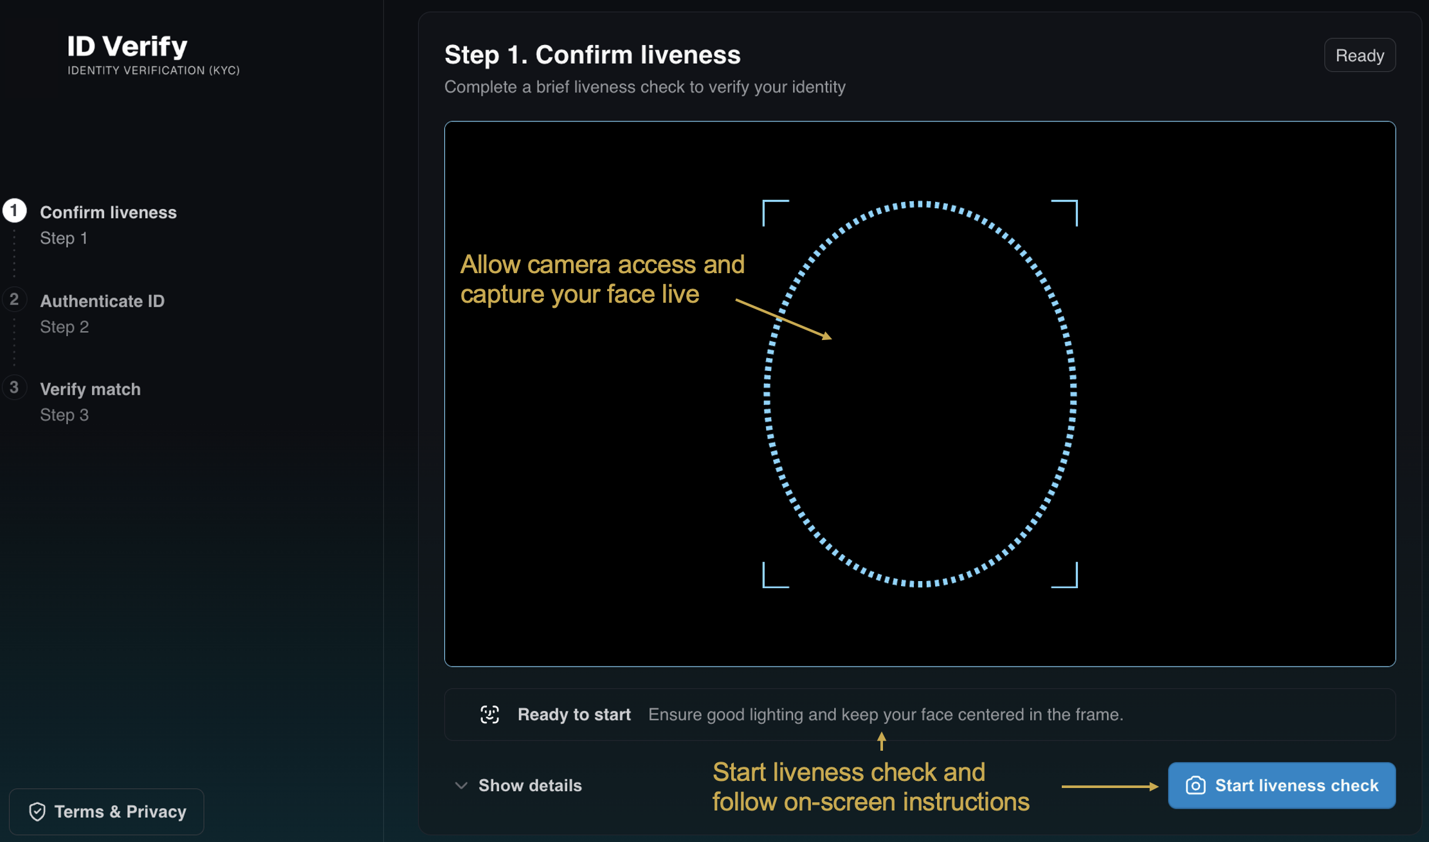This screenshot has height=842, width=1429.
Task: Open the Show details section
Action: 518,785
